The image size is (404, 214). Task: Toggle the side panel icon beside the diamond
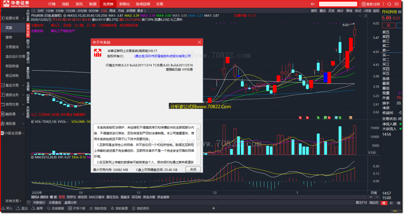pyautogui.click(x=365, y=16)
